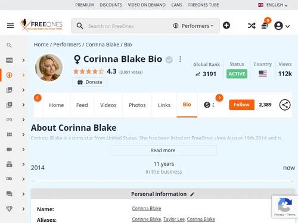Open the English language dropdown
This screenshot has width=298, height=223.
[x=273, y=5]
